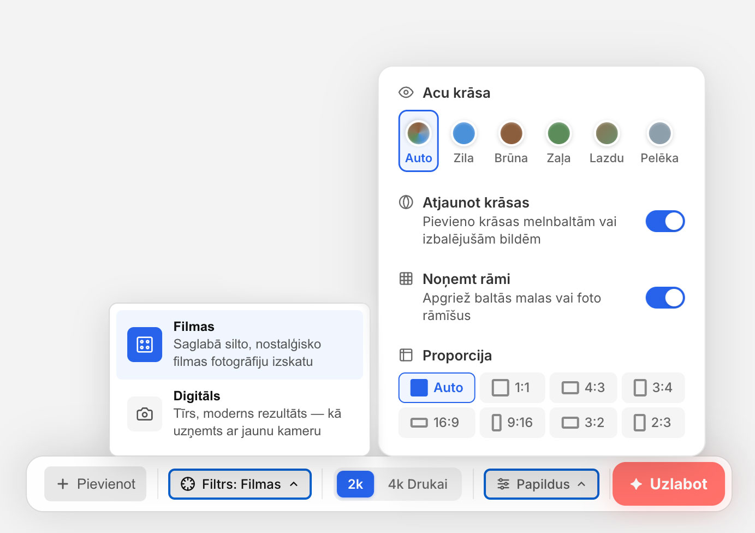Choose the 2:3 portrait ratio option
Image resolution: width=755 pixels, height=533 pixels.
[653, 423]
